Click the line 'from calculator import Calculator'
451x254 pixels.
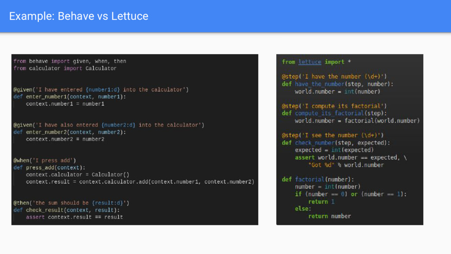click(65, 68)
